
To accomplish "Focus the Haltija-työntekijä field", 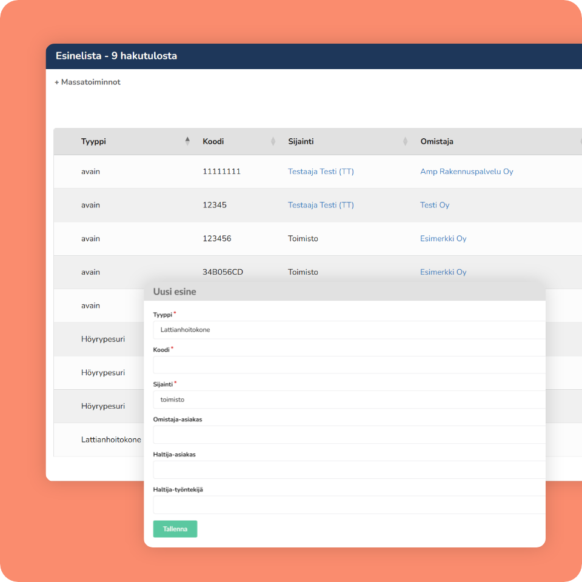I will click(349, 505).
